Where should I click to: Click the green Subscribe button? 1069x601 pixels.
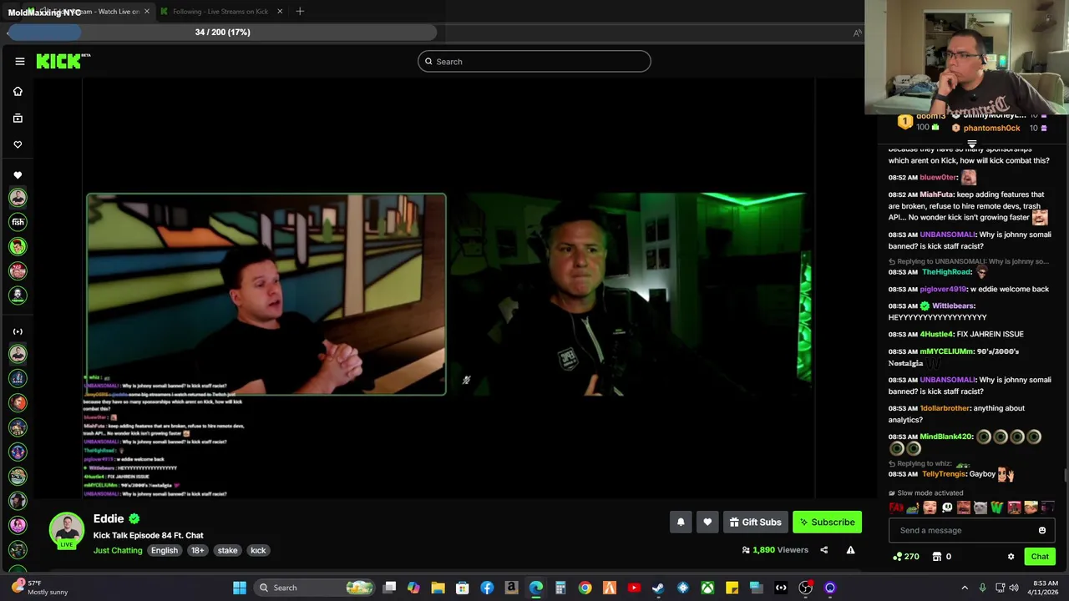(x=827, y=522)
